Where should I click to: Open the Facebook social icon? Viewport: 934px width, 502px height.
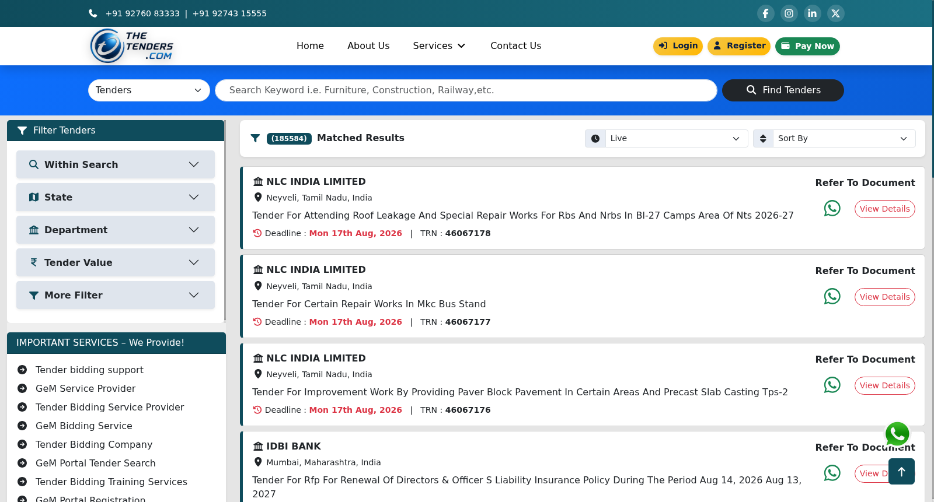click(765, 13)
